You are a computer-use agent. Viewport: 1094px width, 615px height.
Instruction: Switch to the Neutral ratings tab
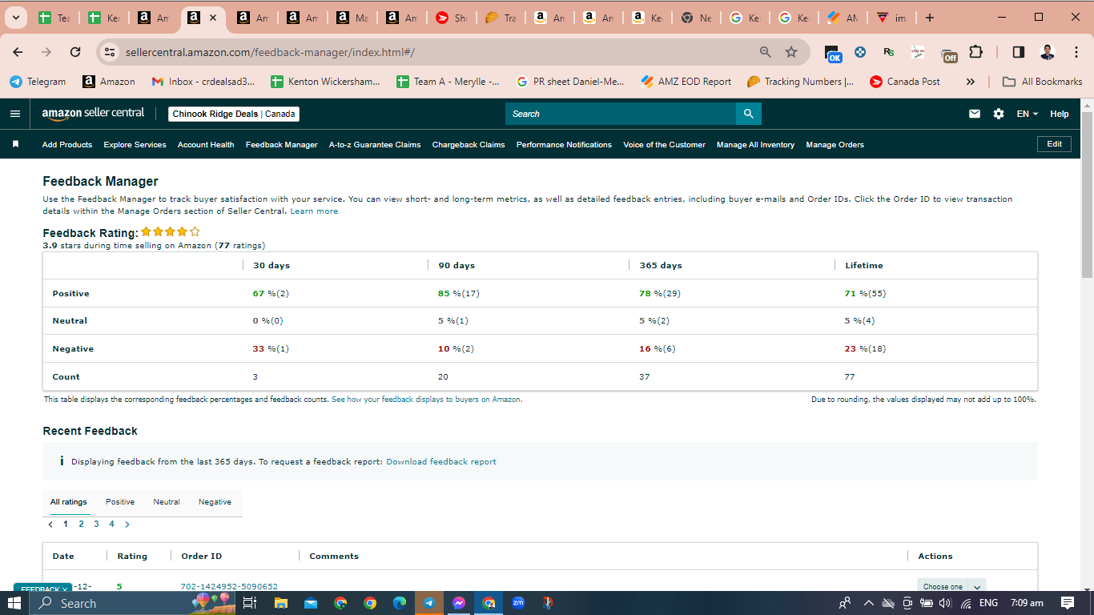click(167, 502)
